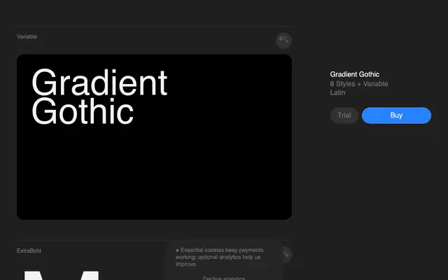Screen dimensions: 448x280
Task: Decline analytics in the cookie notice
Action: tap(224, 278)
